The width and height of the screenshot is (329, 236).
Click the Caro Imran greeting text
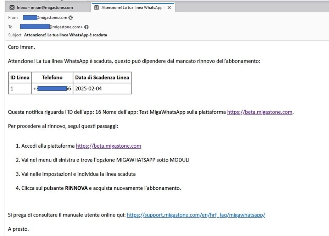click(22, 47)
